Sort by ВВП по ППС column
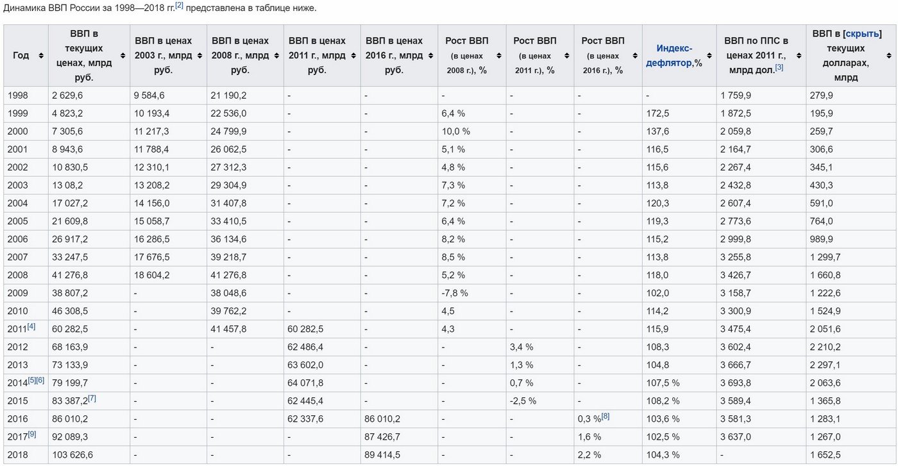This screenshot has height=466, width=898. tap(799, 56)
